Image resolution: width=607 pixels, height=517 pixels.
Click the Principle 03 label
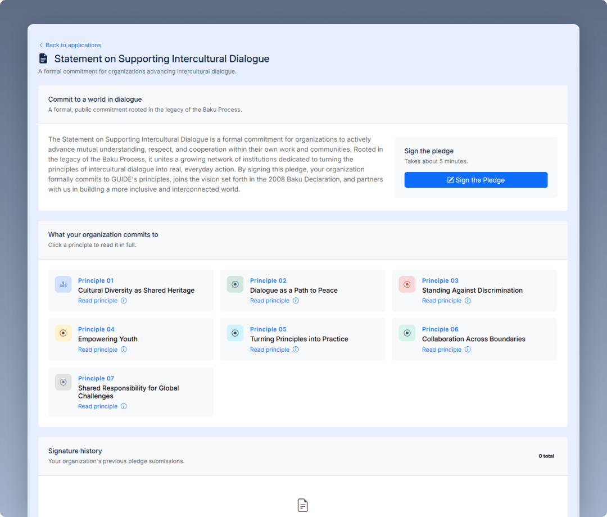(x=440, y=280)
